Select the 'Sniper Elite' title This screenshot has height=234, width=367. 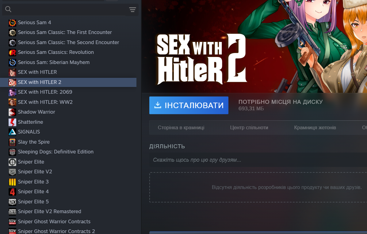[x=31, y=161]
